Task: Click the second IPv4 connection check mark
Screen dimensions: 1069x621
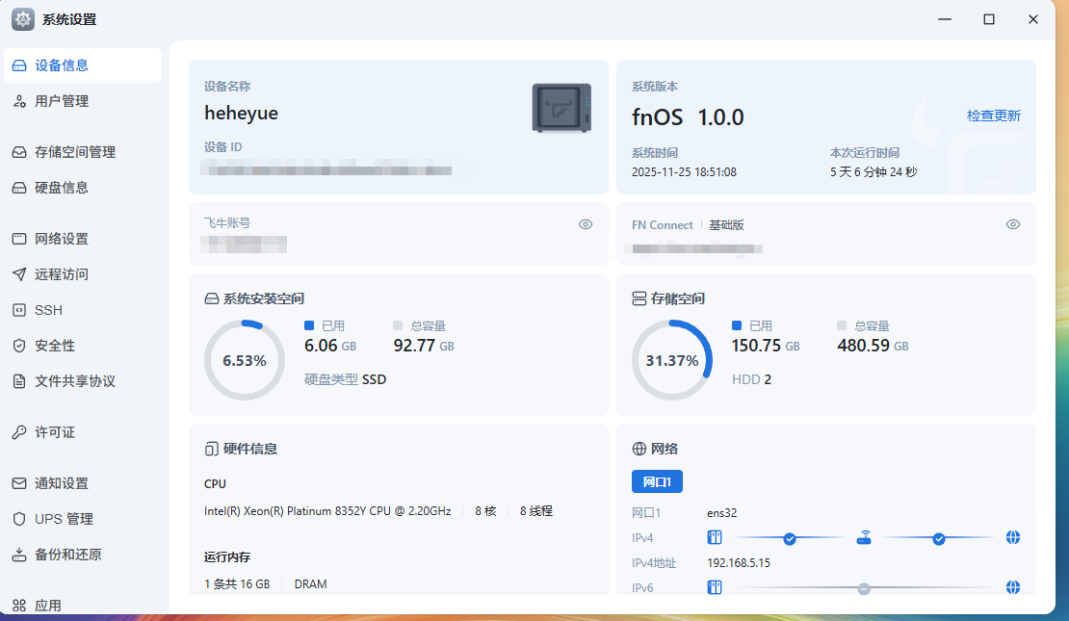Action: coord(939,539)
